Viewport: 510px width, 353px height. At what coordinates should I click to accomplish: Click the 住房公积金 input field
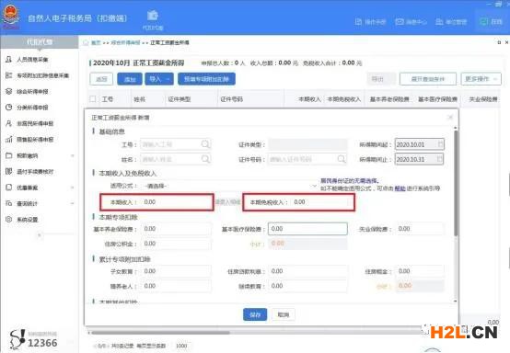pyautogui.click(x=177, y=244)
